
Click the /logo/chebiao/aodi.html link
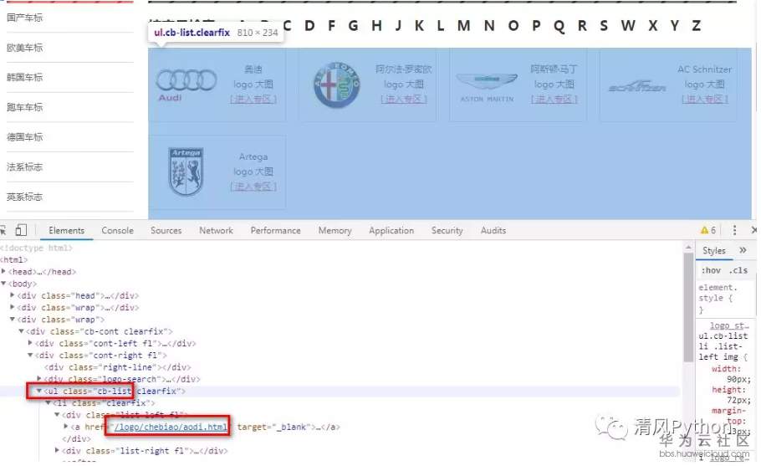point(171,428)
